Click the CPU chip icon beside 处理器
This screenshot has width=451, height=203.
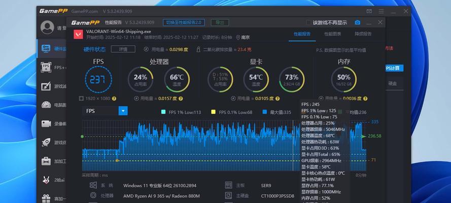93,195
